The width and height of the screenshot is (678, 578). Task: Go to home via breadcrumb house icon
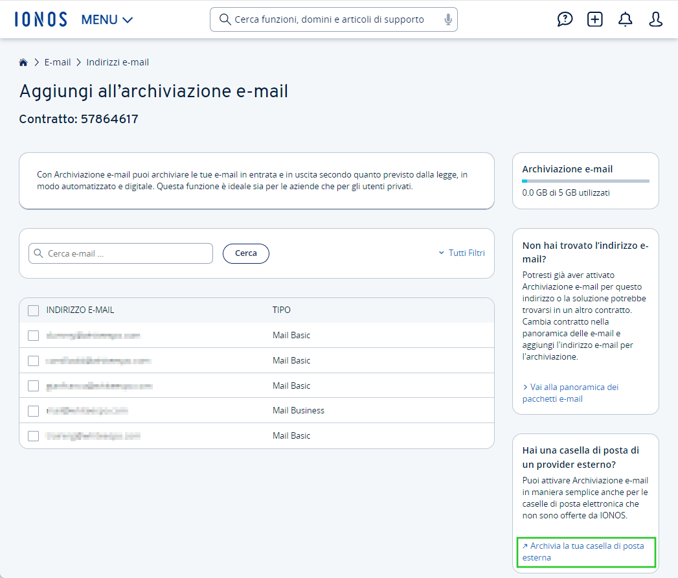pyautogui.click(x=23, y=62)
